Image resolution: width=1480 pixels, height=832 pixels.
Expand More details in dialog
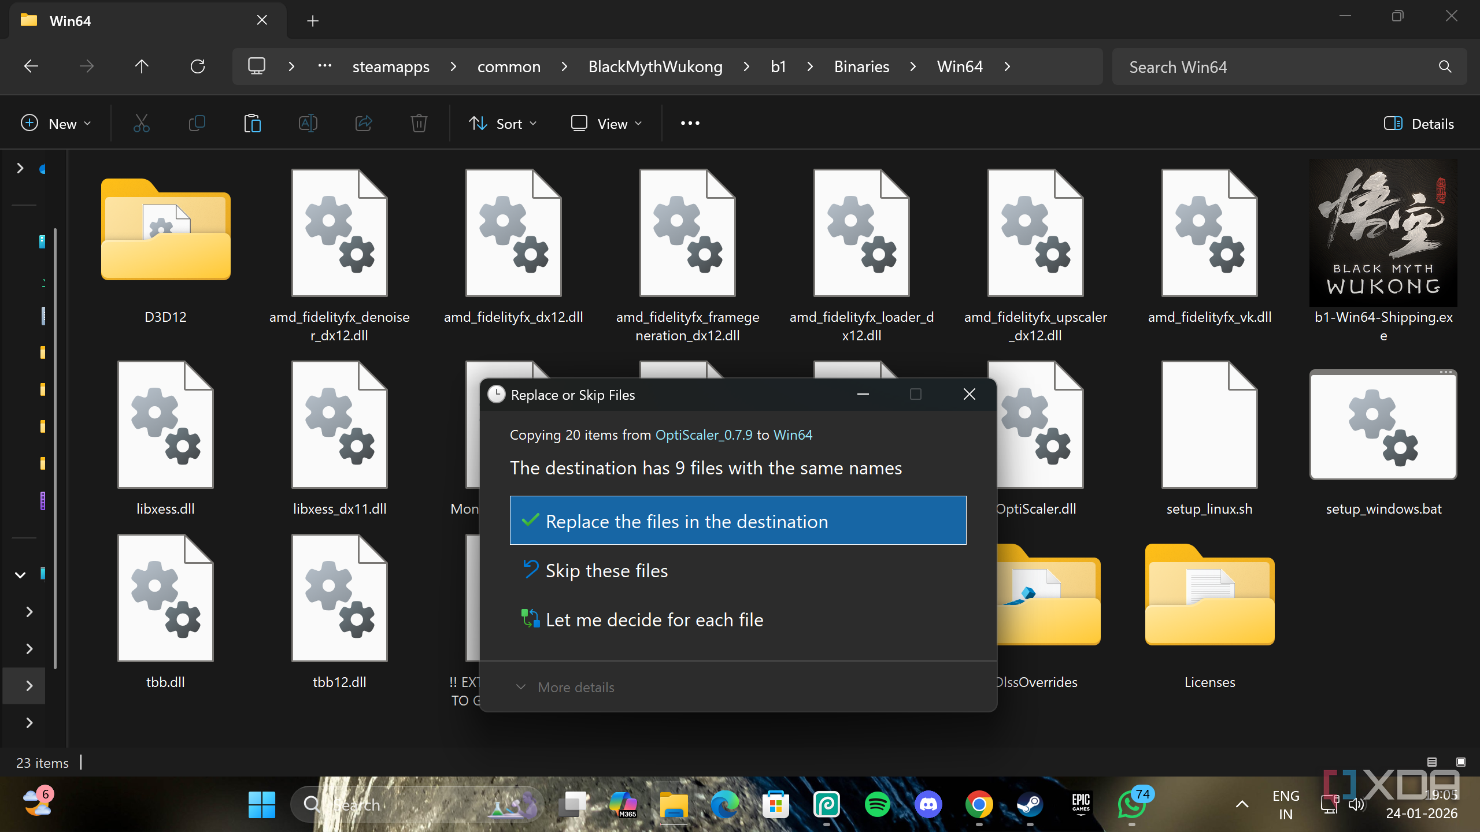pyautogui.click(x=565, y=687)
